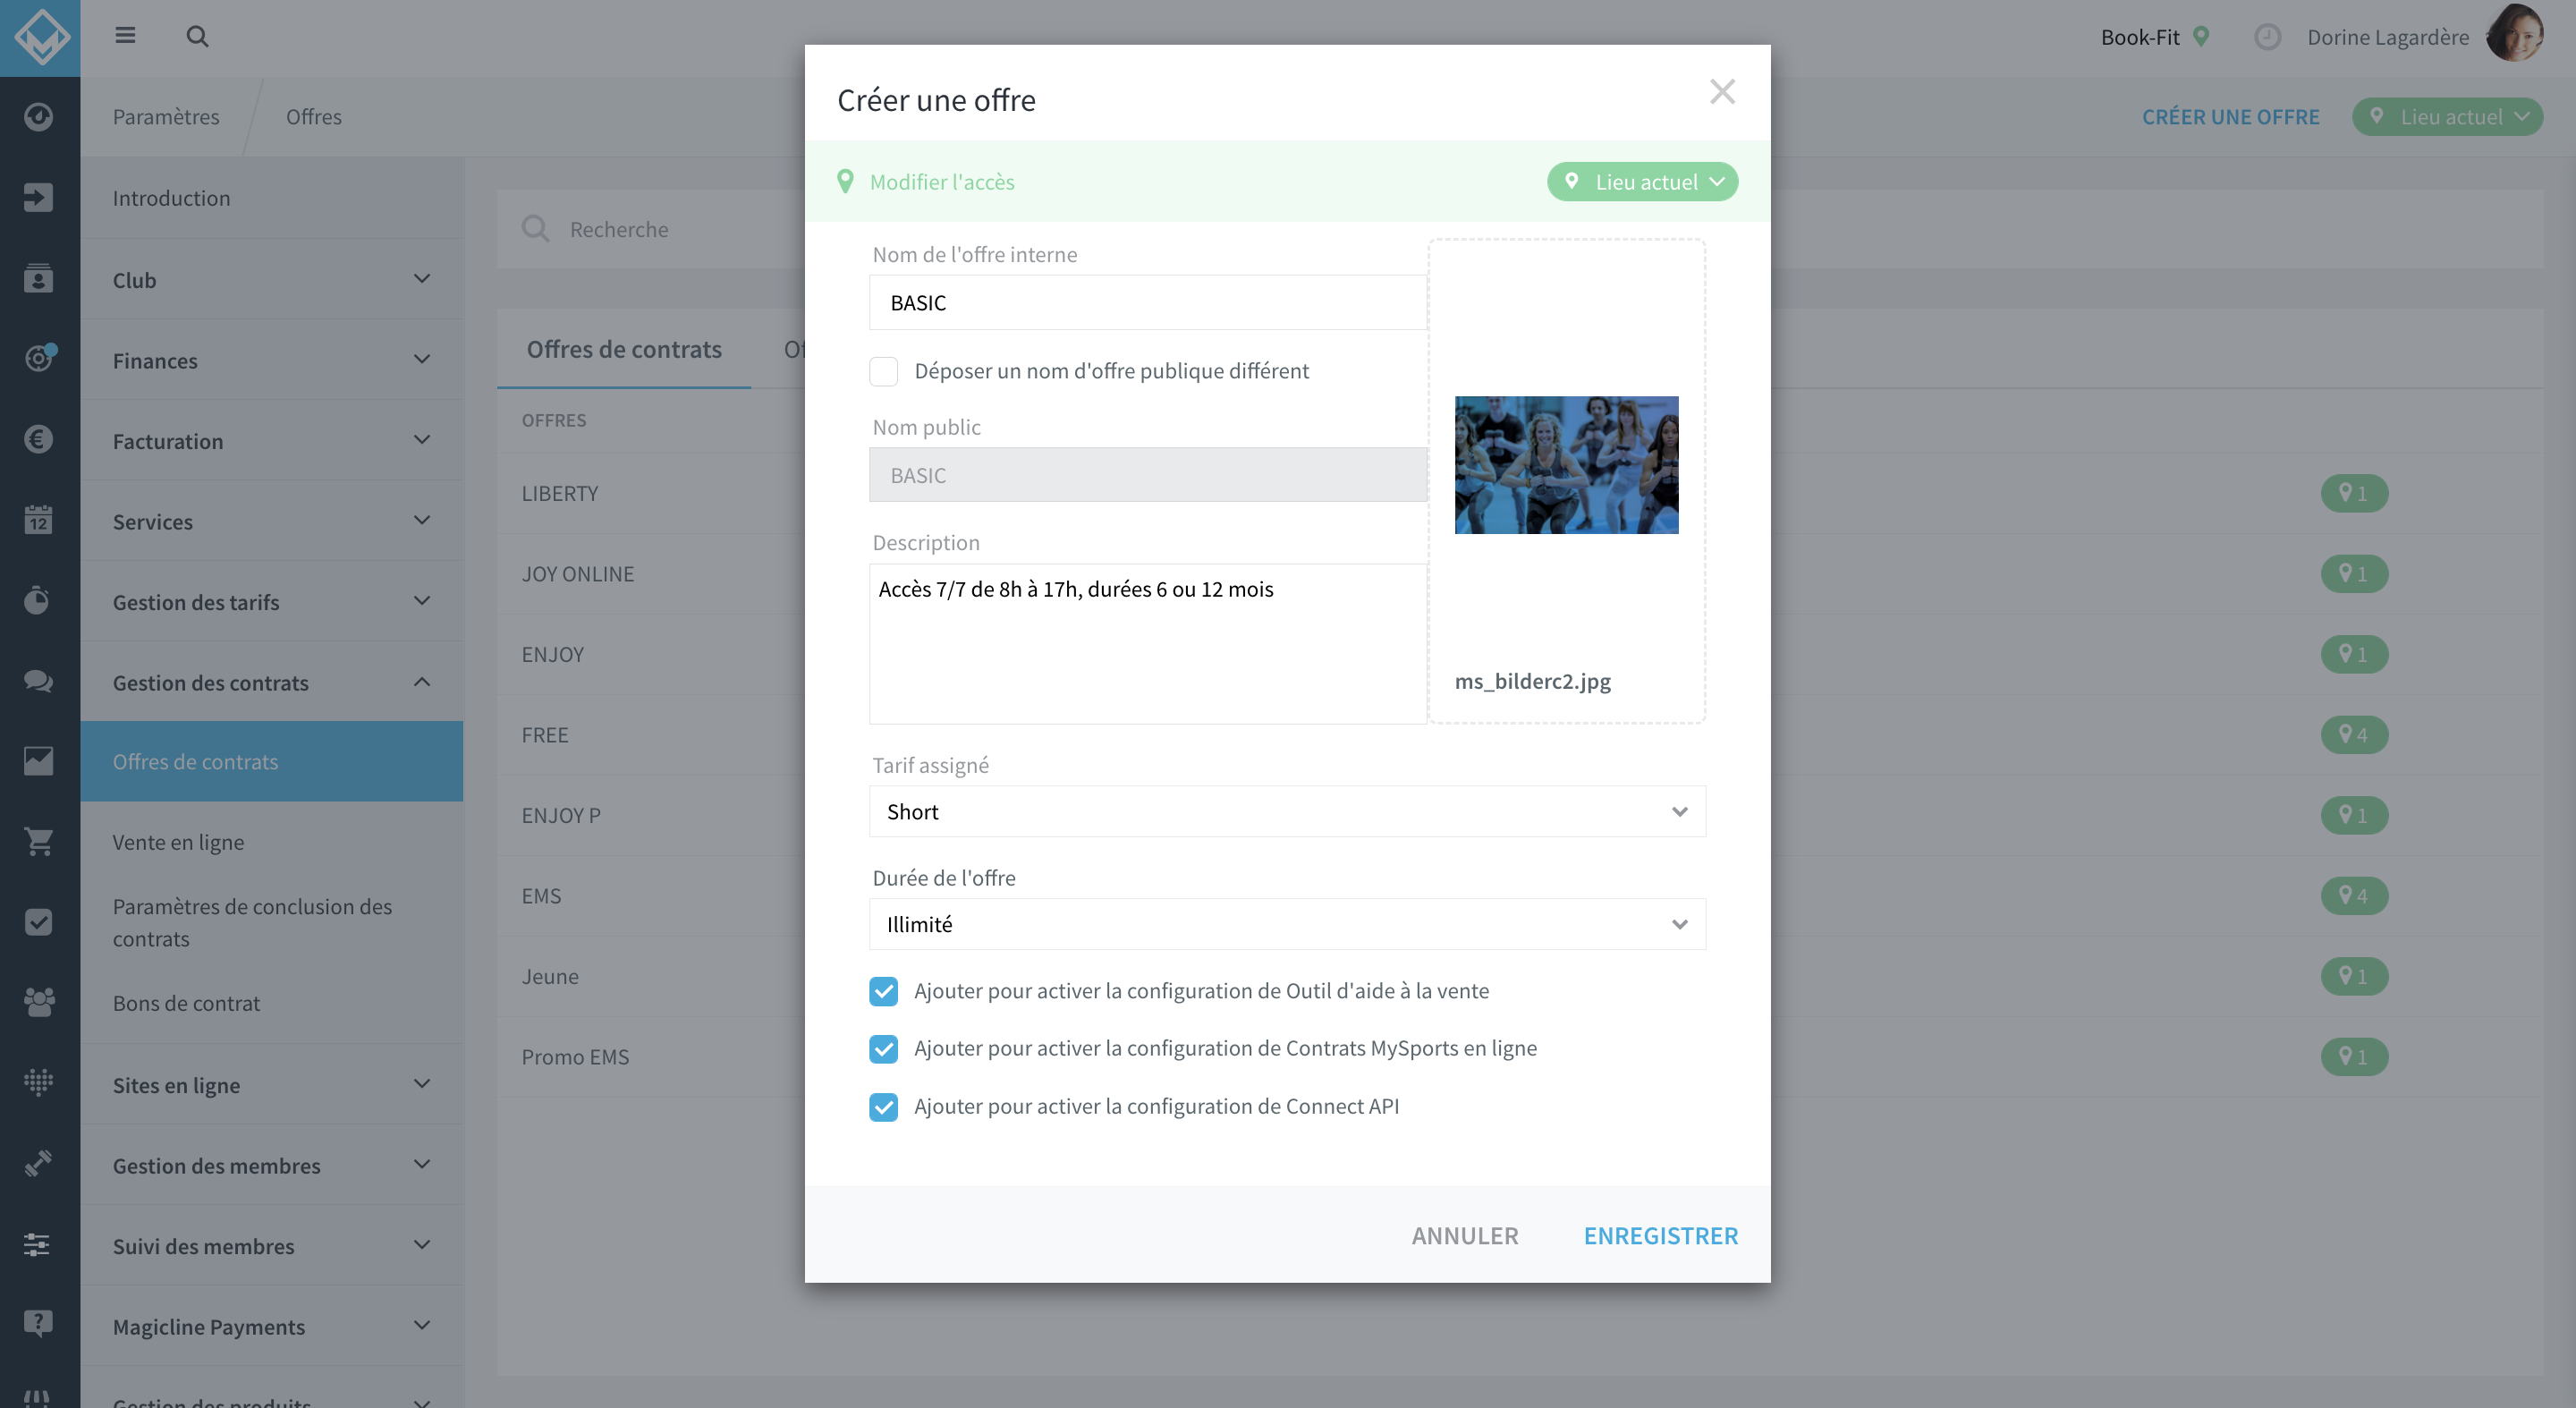Open the calendar sidebar icon
This screenshot has width=2576, height=1408.
(x=38, y=519)
